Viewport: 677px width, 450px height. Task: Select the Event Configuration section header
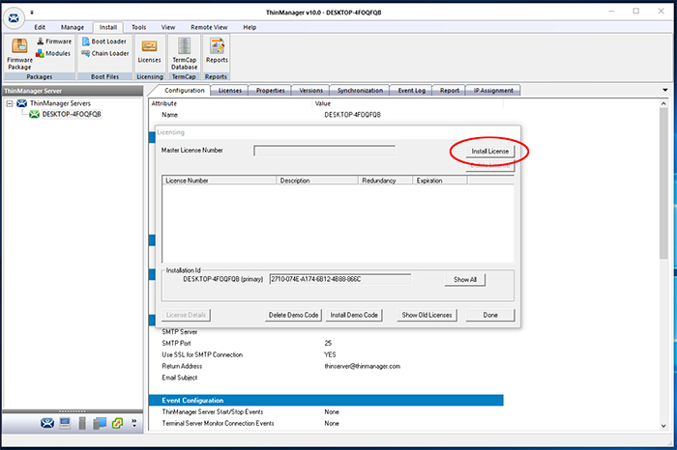[x=327, y=401]
